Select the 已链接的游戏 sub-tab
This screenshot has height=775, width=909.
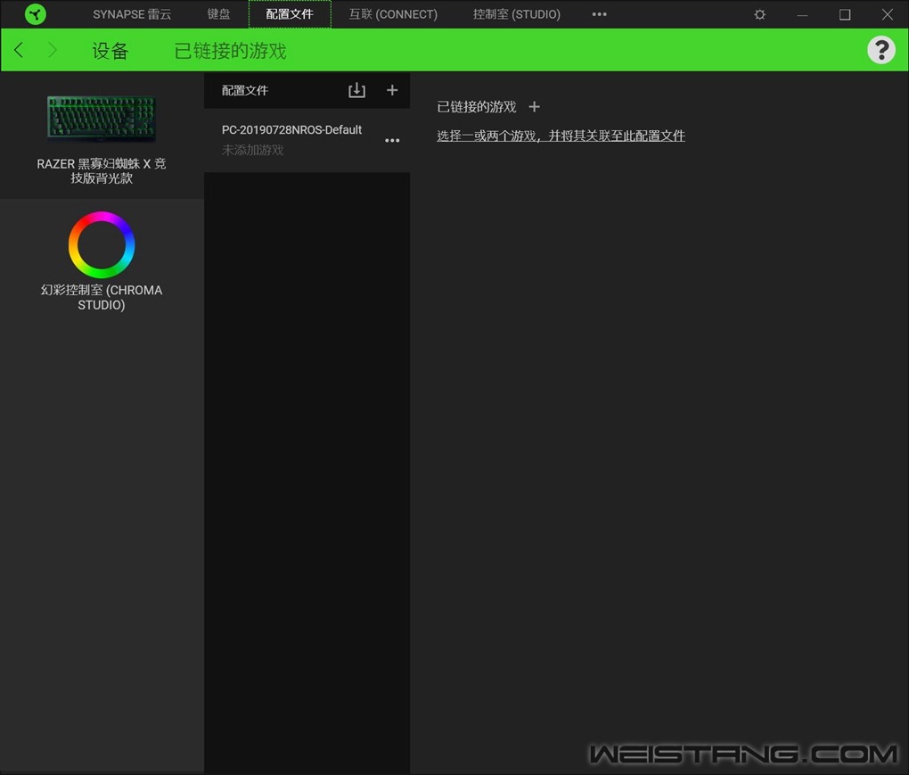click(230, 51)
